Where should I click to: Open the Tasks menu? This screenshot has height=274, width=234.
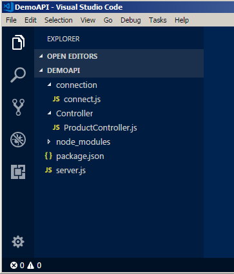[x=158, y=20]
